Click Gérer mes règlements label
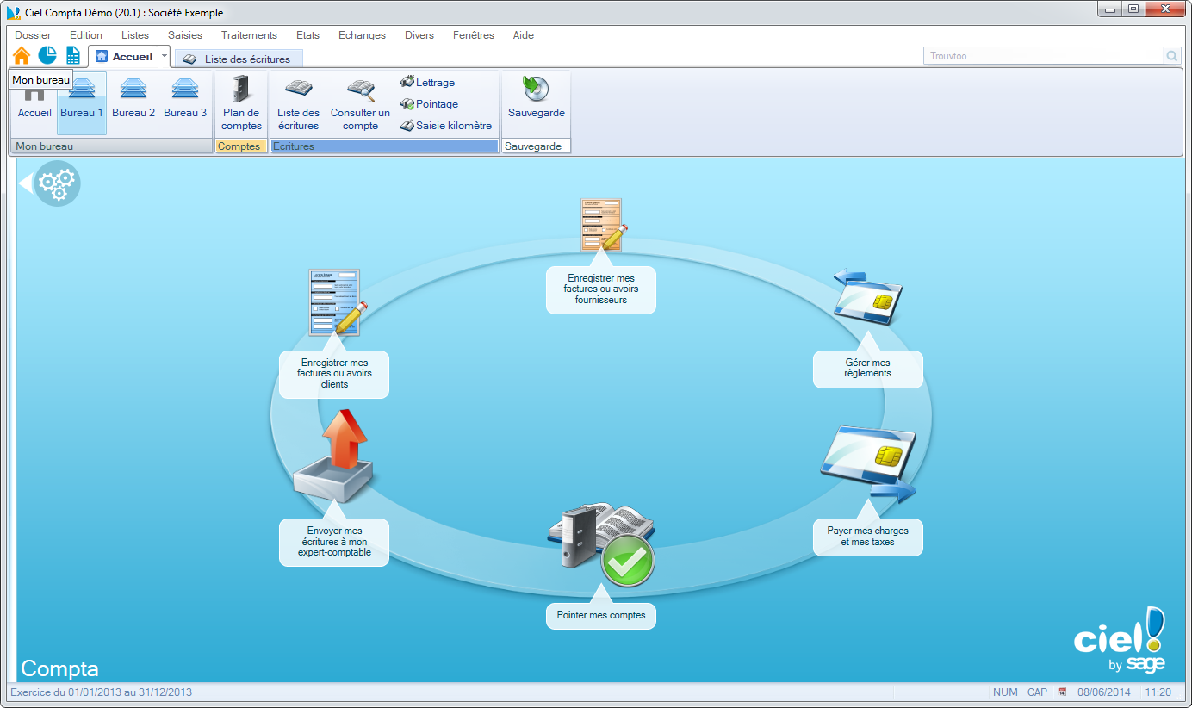The image size is (1192, 708). 868,369
